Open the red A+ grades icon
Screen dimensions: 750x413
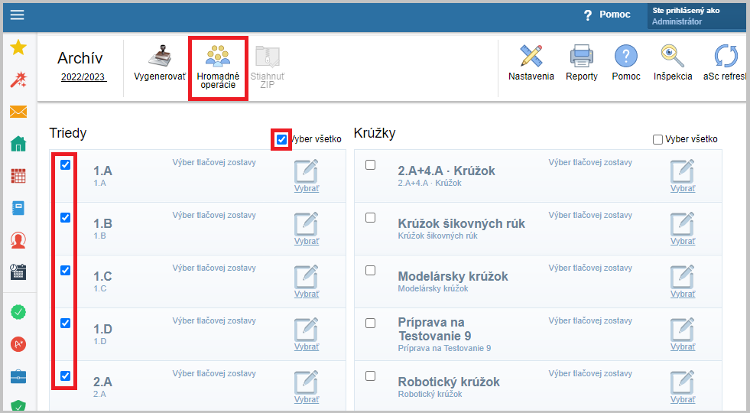pos(18,344)
